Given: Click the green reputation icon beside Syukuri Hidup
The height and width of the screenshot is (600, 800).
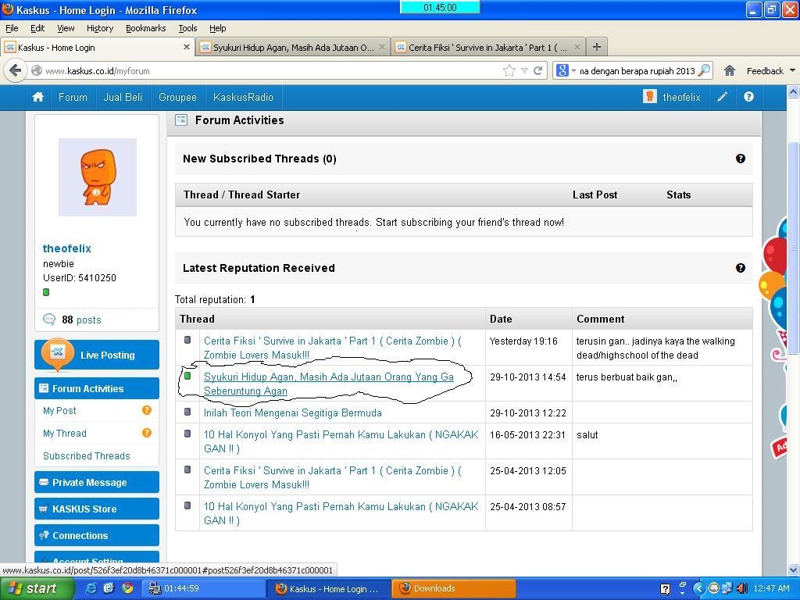Looking at the screenshot, I should (187, 376).
